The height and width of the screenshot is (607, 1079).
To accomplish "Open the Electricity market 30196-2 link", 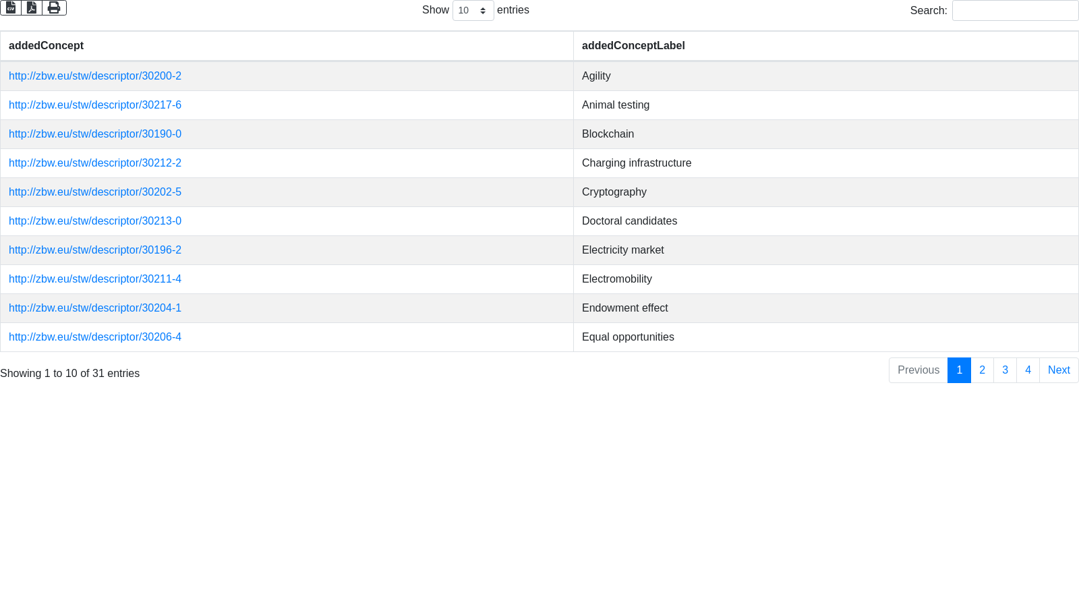I will point(95,250).
